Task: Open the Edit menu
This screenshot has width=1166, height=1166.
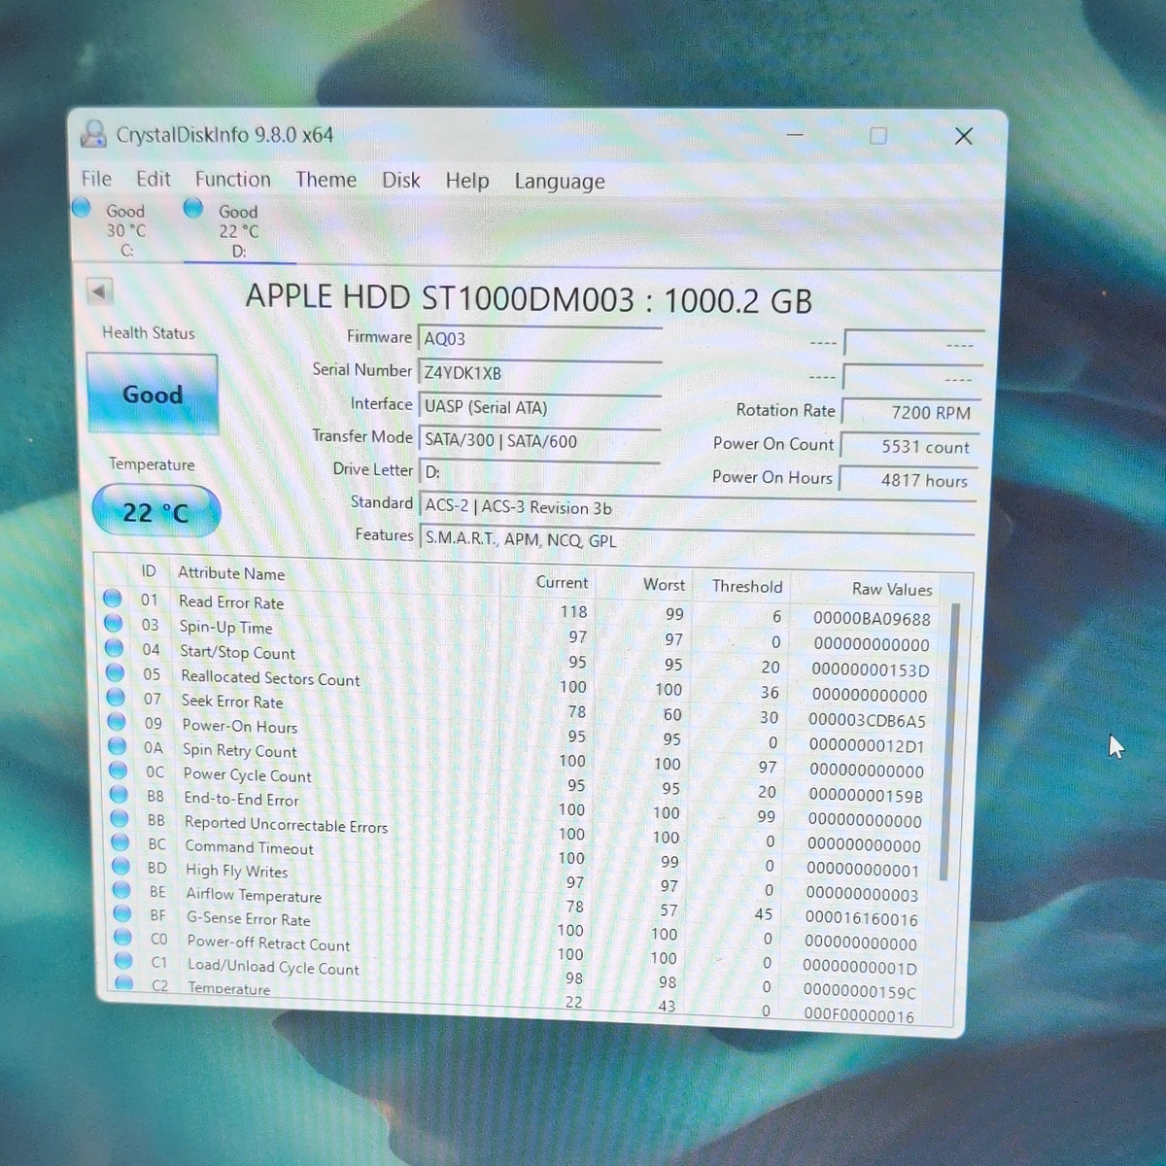Action: coord(154,179)
